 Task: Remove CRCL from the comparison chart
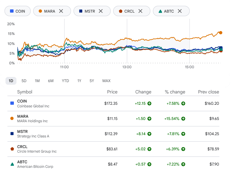point(140,11)
